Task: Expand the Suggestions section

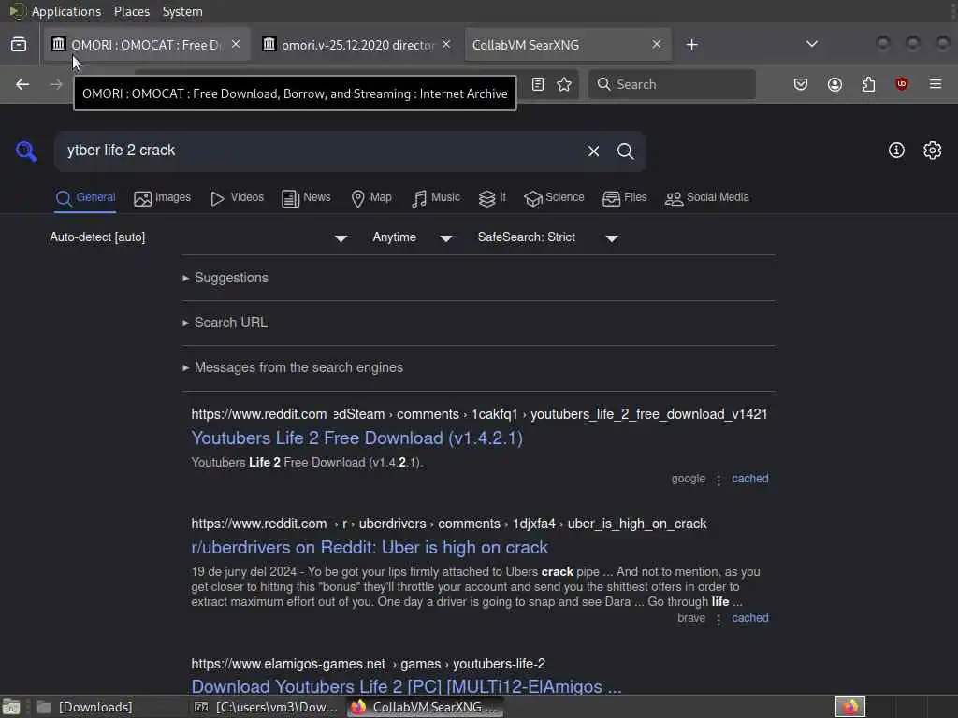Action: click(225, 278)
